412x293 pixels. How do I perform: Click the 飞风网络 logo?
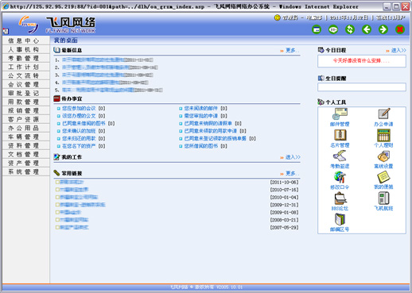[x=57, y=25]
